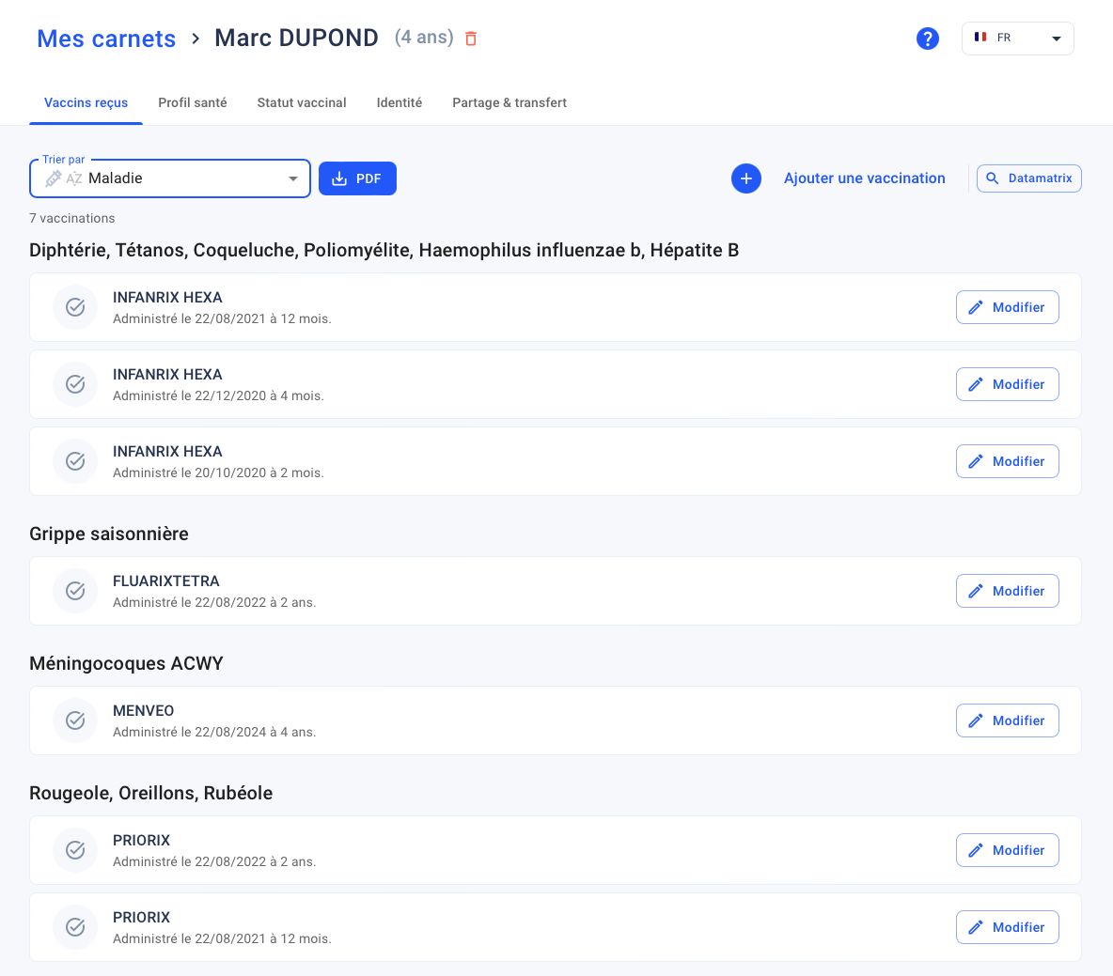
Task: Click the '(4 ans)' age label
Action: click(x=424, y=38)
